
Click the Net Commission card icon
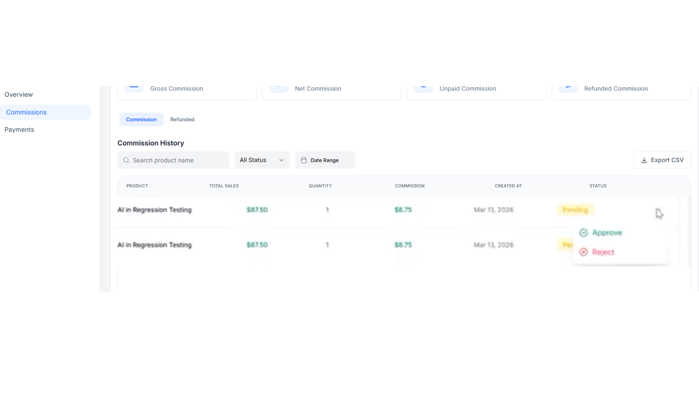(279, 88)
